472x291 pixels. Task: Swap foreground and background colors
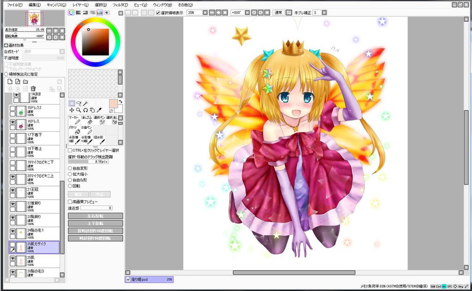point(120,102)
